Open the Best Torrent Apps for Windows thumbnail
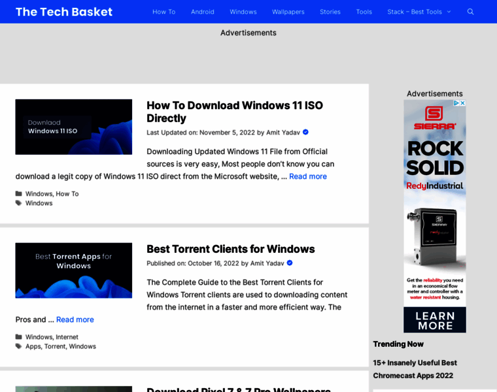 [73, 270]
